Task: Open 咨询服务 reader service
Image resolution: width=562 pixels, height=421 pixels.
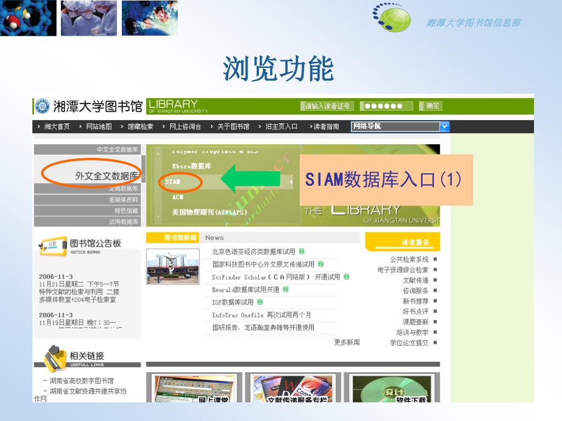Action: coord(416,291)
